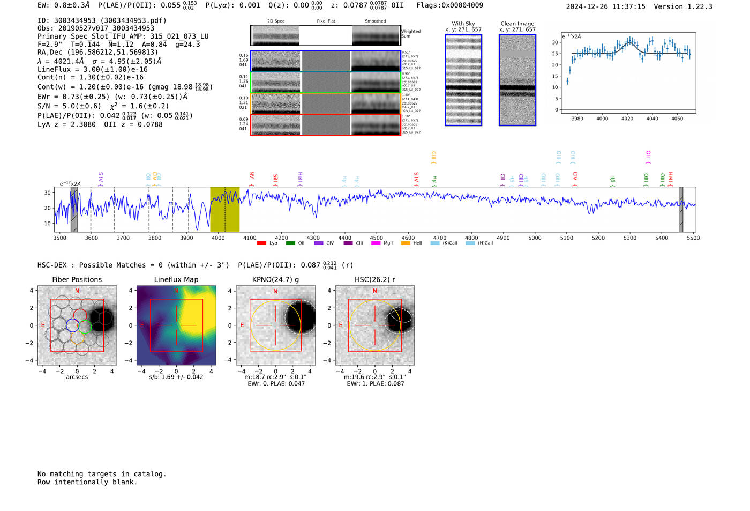Screen dimensions: 750x511
Task: Click the 2024-12-26 11:37:15 timestamp
Action: [x=606, y=6]
